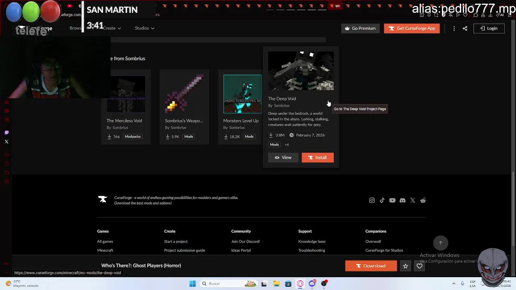Viewport: 516px width, 290px height.
Task: Open Monsters Level Up thumbnail
Action: [243, 94]
